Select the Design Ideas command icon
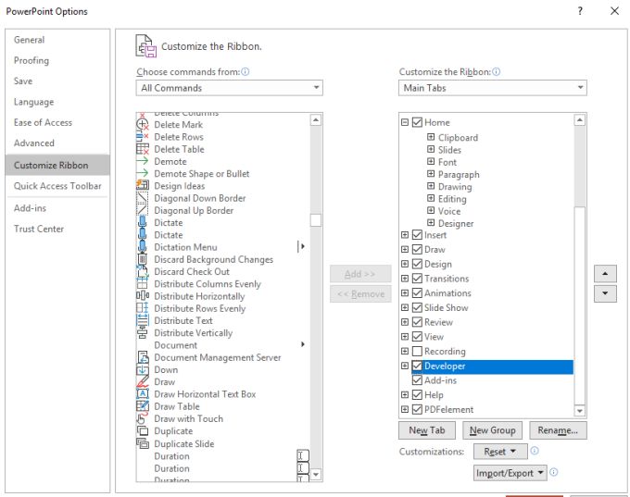Viewport: 630px width, 497px height. [x=143, y=185]
